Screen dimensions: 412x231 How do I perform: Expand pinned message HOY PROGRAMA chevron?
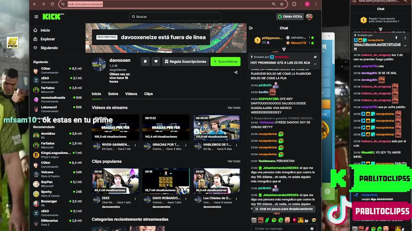pyautogui.click(x=315, y=64)
